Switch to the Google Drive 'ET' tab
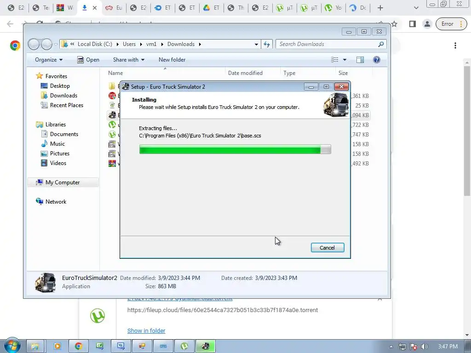 (211, 8)
